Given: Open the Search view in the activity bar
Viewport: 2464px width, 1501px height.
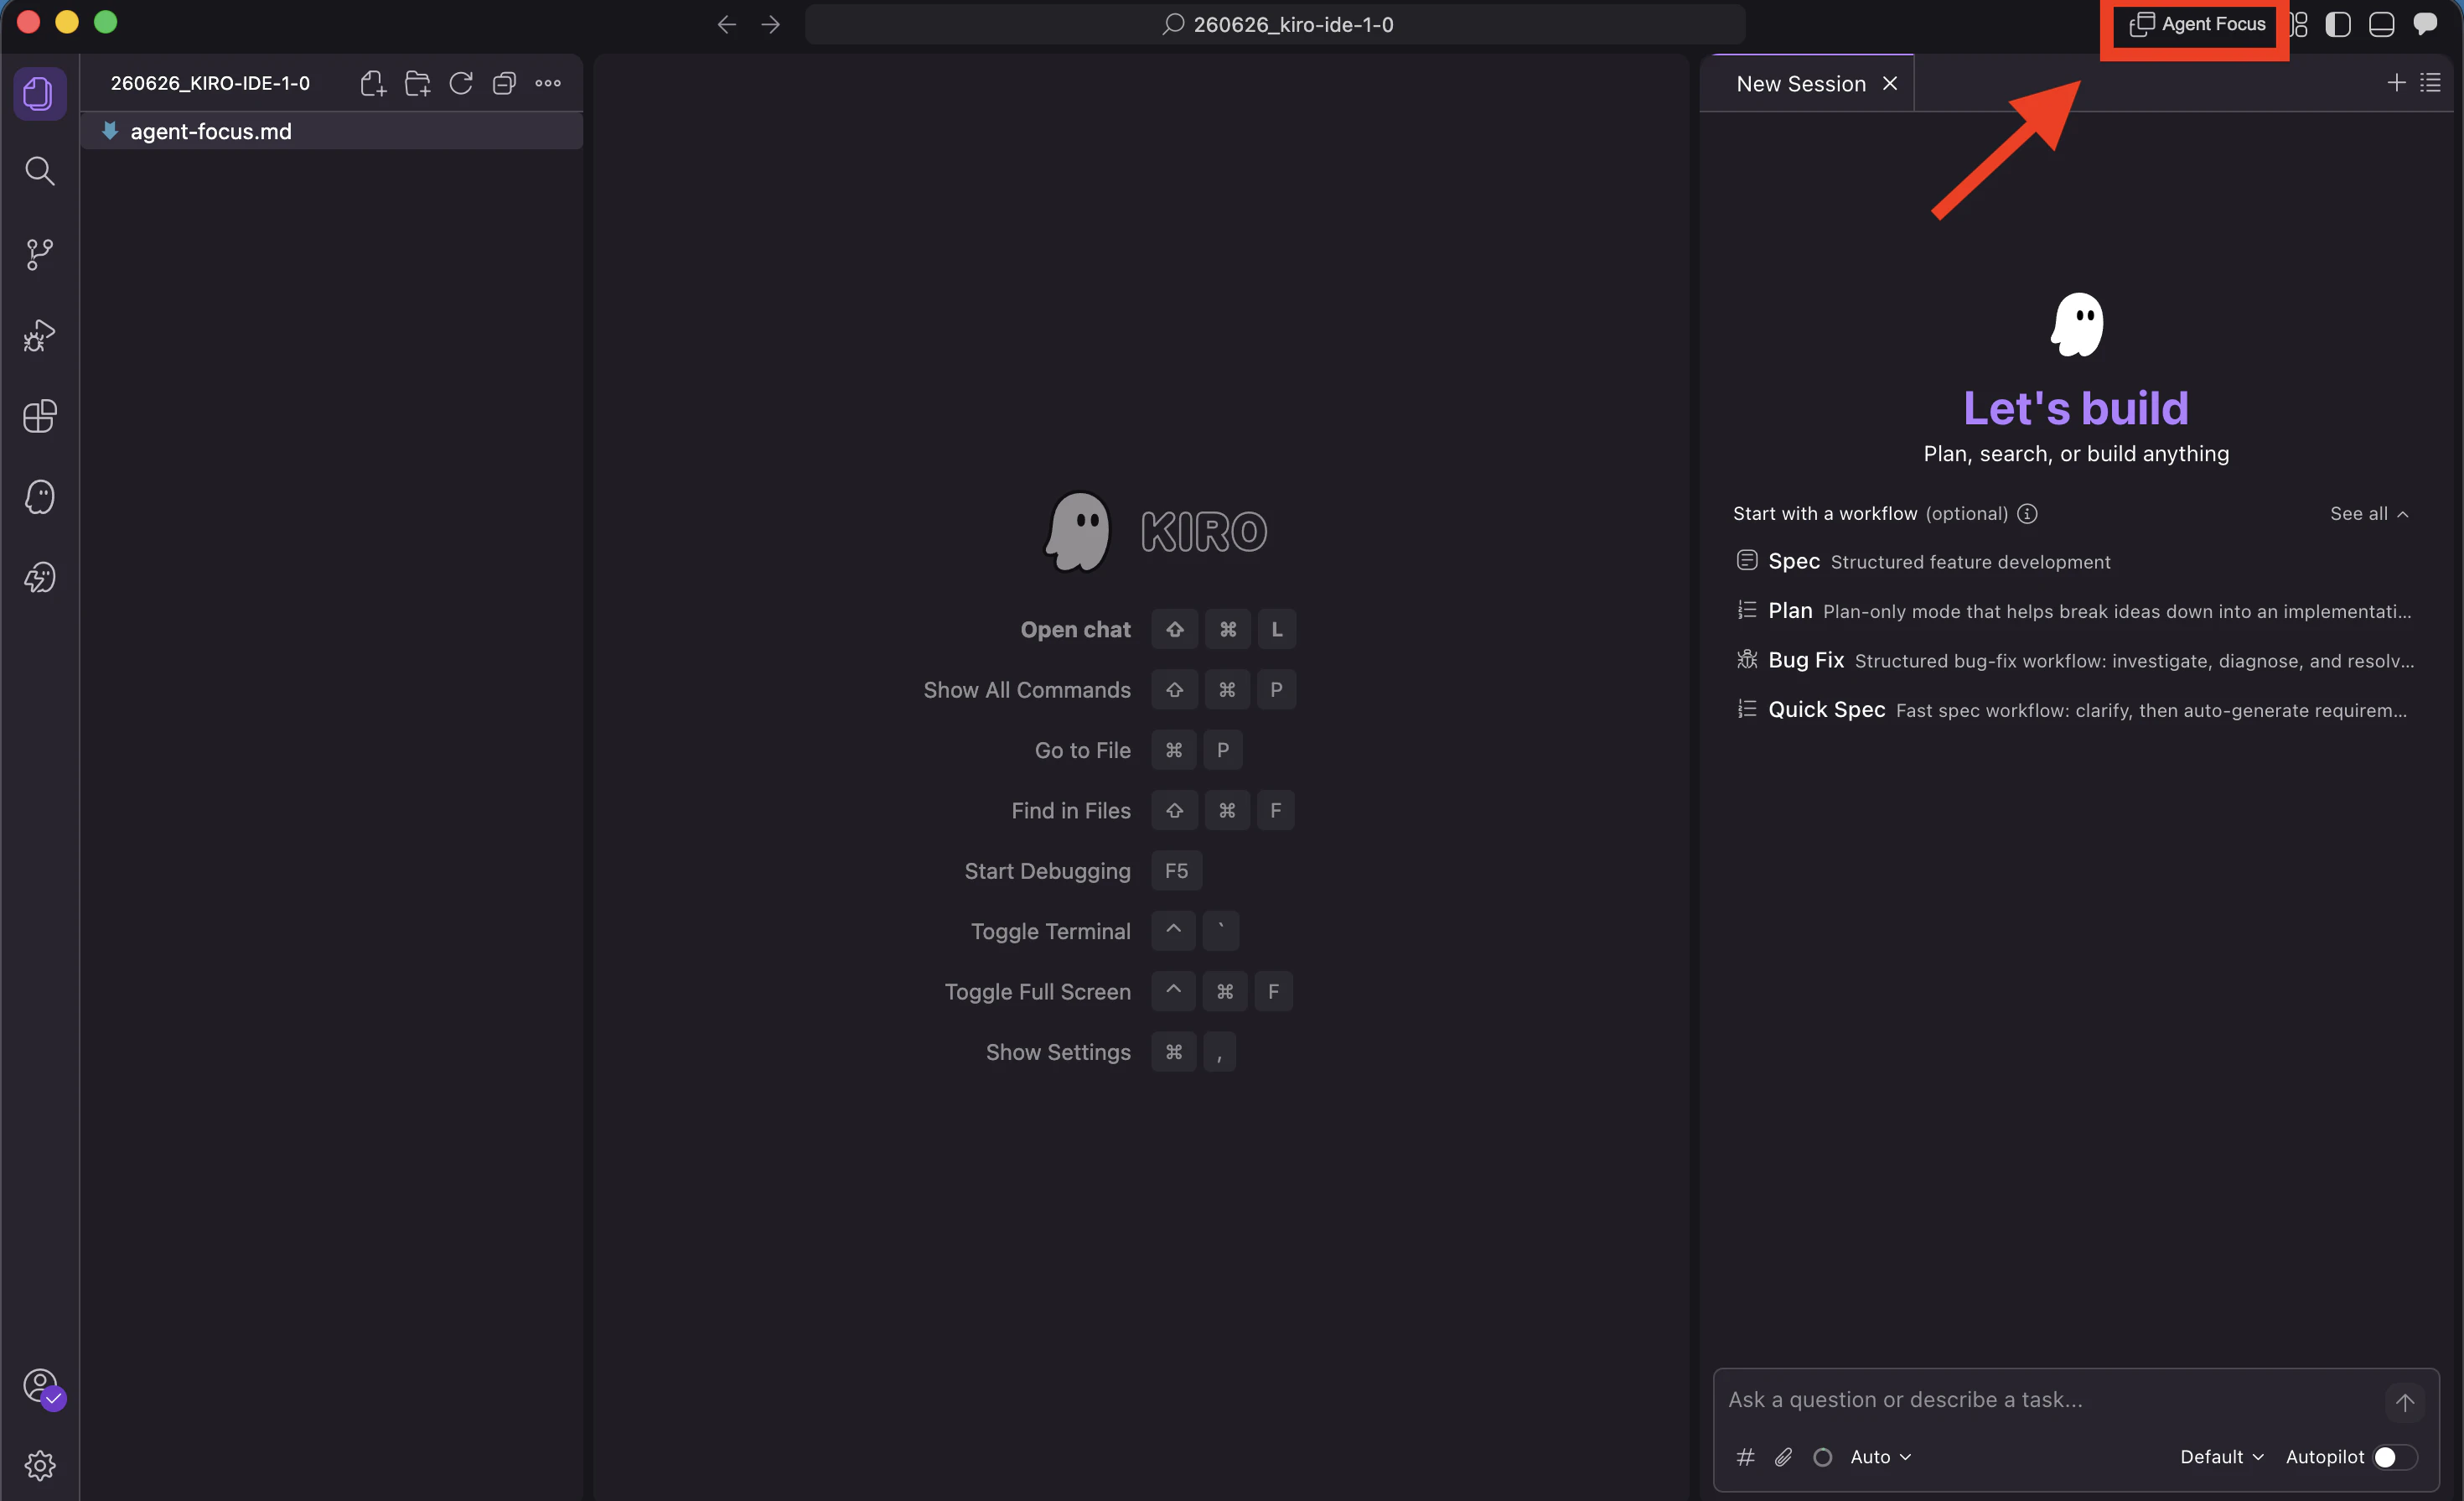Looking at the screenshot, I should click(39, 171).
